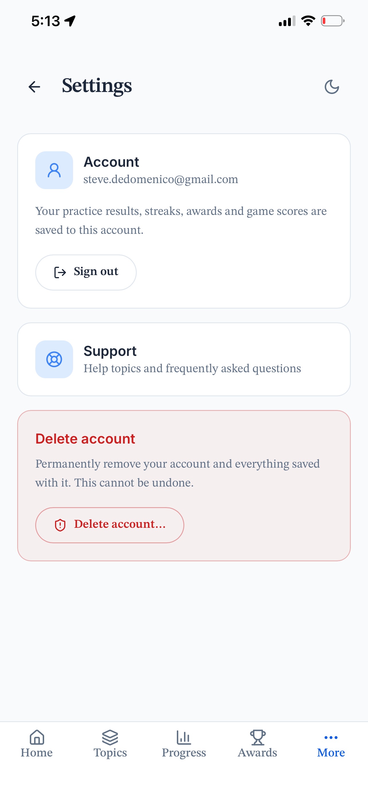Viewport: 368px width, 796px height.
Task: Go to the Awards tab
Action: pyautogui.click(x=257, y=744)
